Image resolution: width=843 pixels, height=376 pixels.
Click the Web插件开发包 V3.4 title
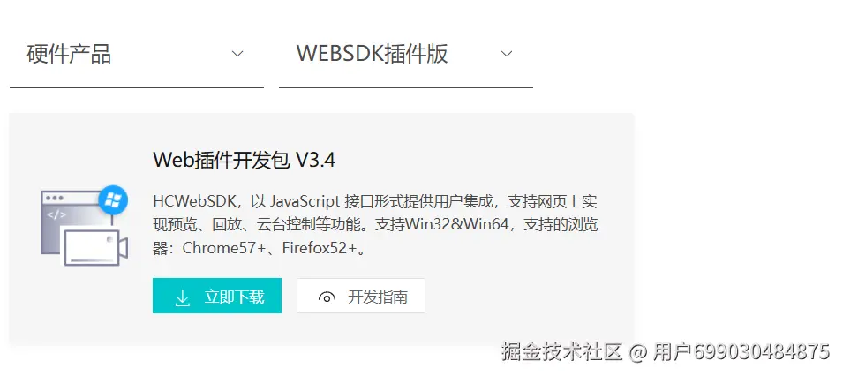(245, 161)
